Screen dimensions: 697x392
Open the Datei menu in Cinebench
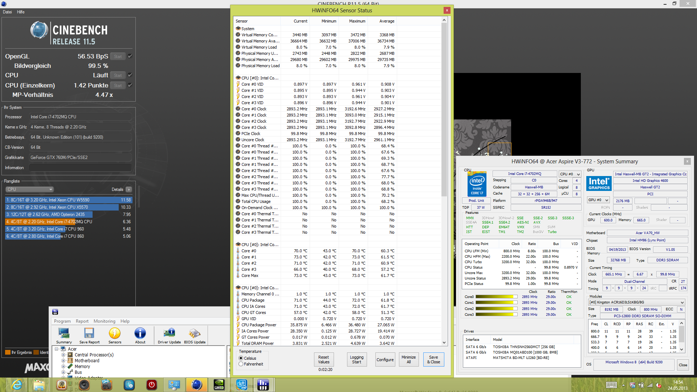pyautogui.click(x=7, y=12)
